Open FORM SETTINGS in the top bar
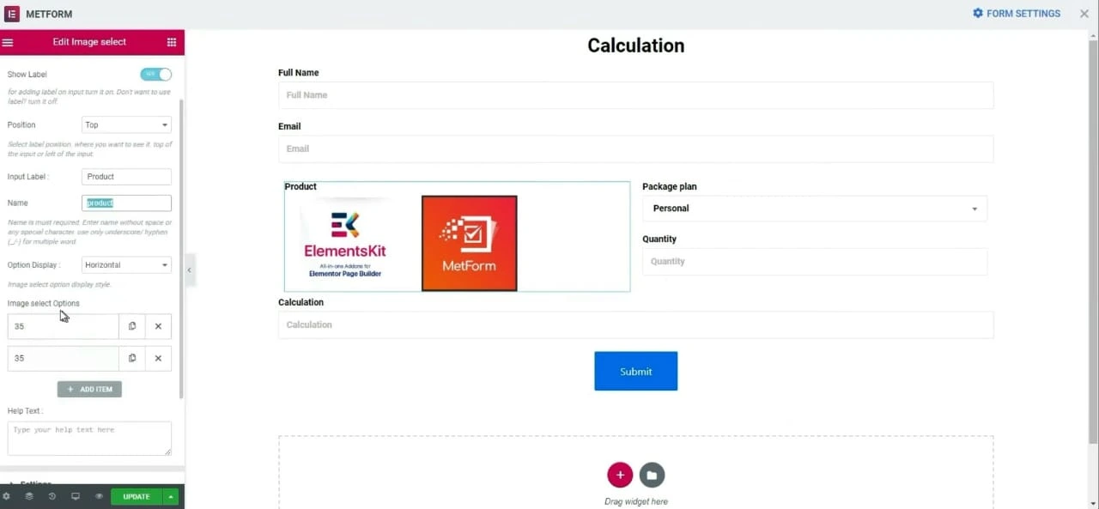This screenshot has width=1099, height=509. tap(1017, 14)
